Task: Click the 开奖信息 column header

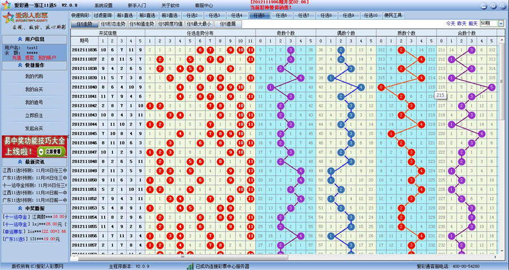Action: click(108, 33)
